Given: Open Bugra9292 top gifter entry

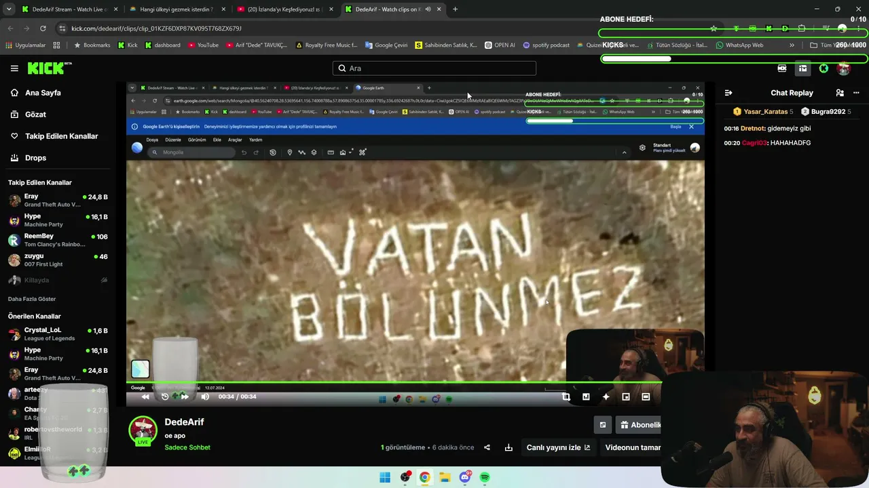Looking at the screenshot, I should pos(826,112).
